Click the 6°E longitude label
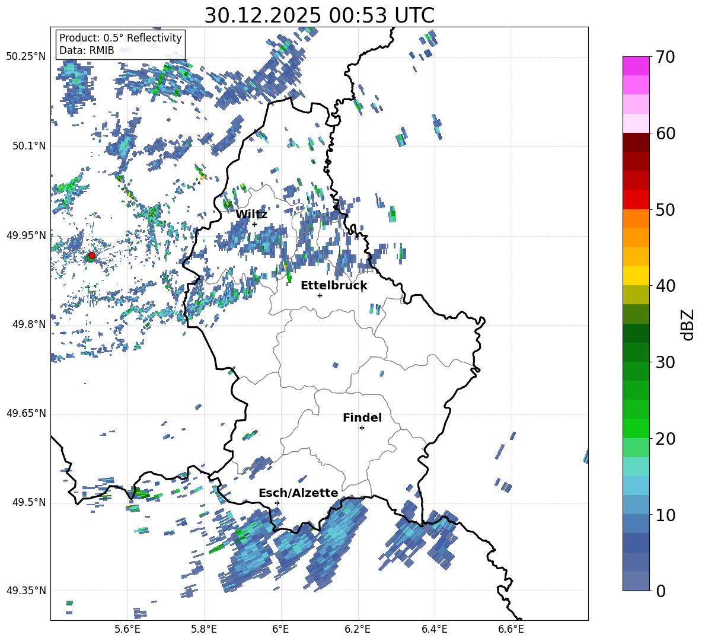Screen dimensions: 702x641 280,629
